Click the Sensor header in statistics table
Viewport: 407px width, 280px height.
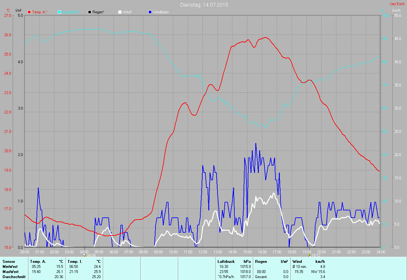tap(9, 262)
